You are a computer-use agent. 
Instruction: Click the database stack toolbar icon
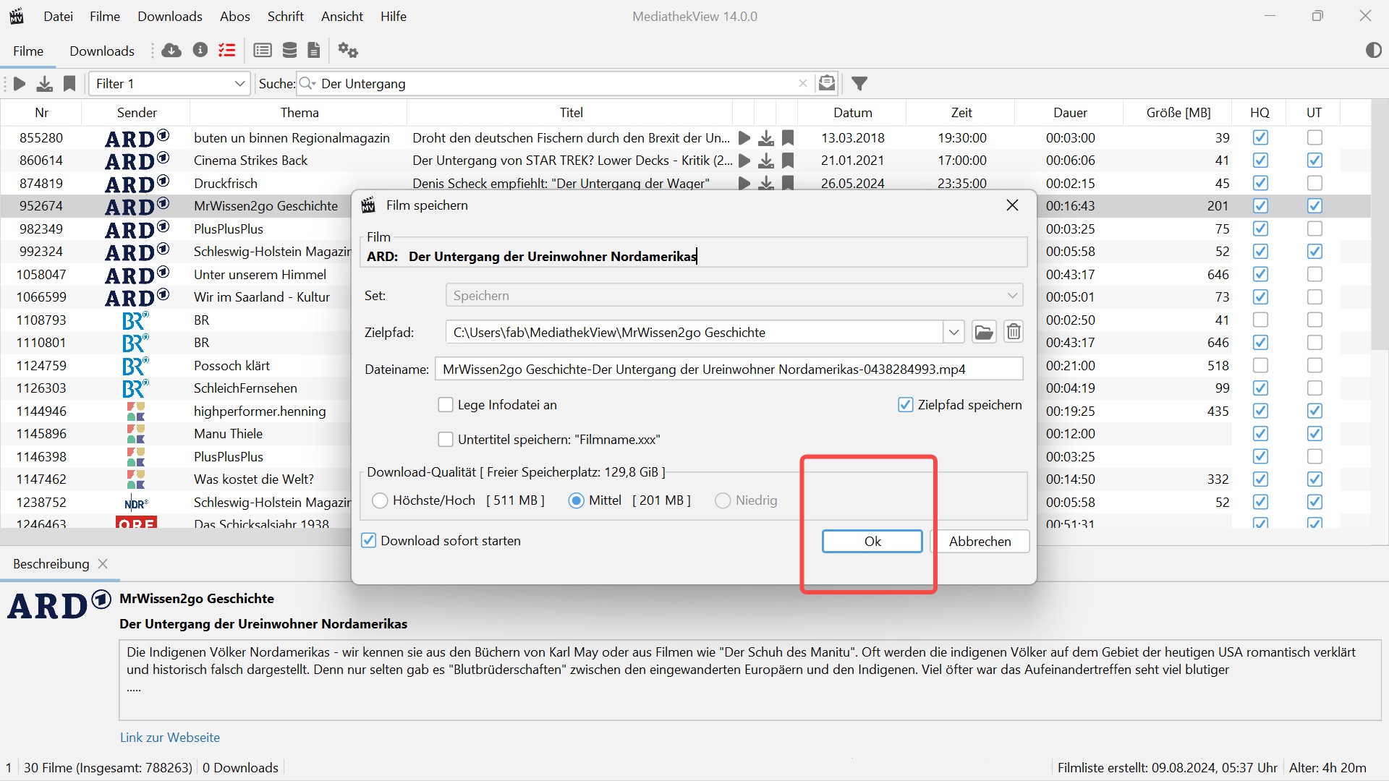(289, 50)
